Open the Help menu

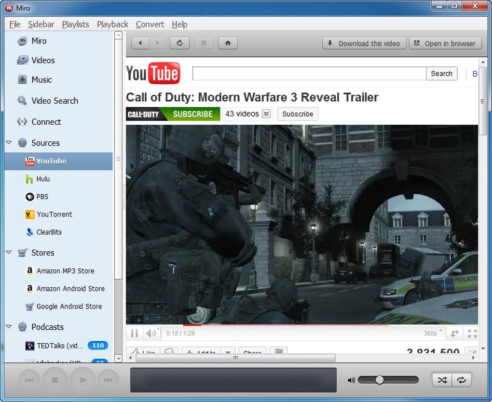[x=179, y=24]
